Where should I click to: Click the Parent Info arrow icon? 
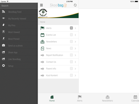(42, 69)
